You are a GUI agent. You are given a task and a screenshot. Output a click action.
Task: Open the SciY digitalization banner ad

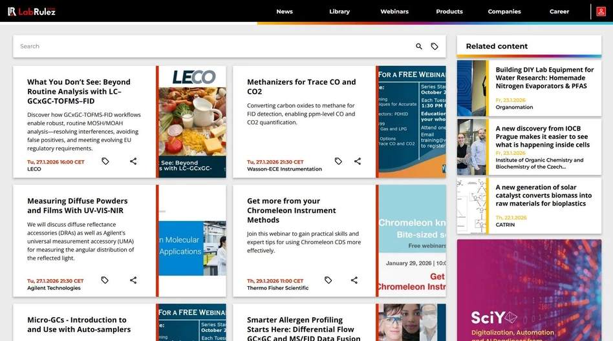(x=529, y=290)
